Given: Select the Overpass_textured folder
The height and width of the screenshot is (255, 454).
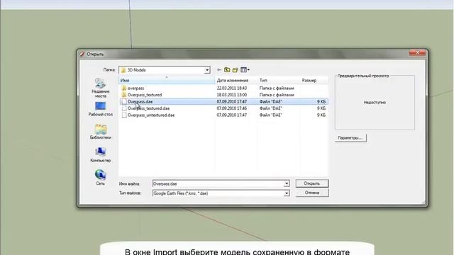Looking at the screenshot, I should [223, 95].
